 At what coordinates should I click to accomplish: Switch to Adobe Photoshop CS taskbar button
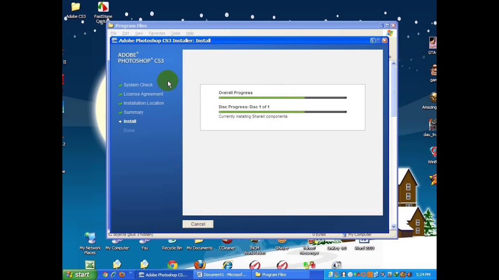click(164, 275)
